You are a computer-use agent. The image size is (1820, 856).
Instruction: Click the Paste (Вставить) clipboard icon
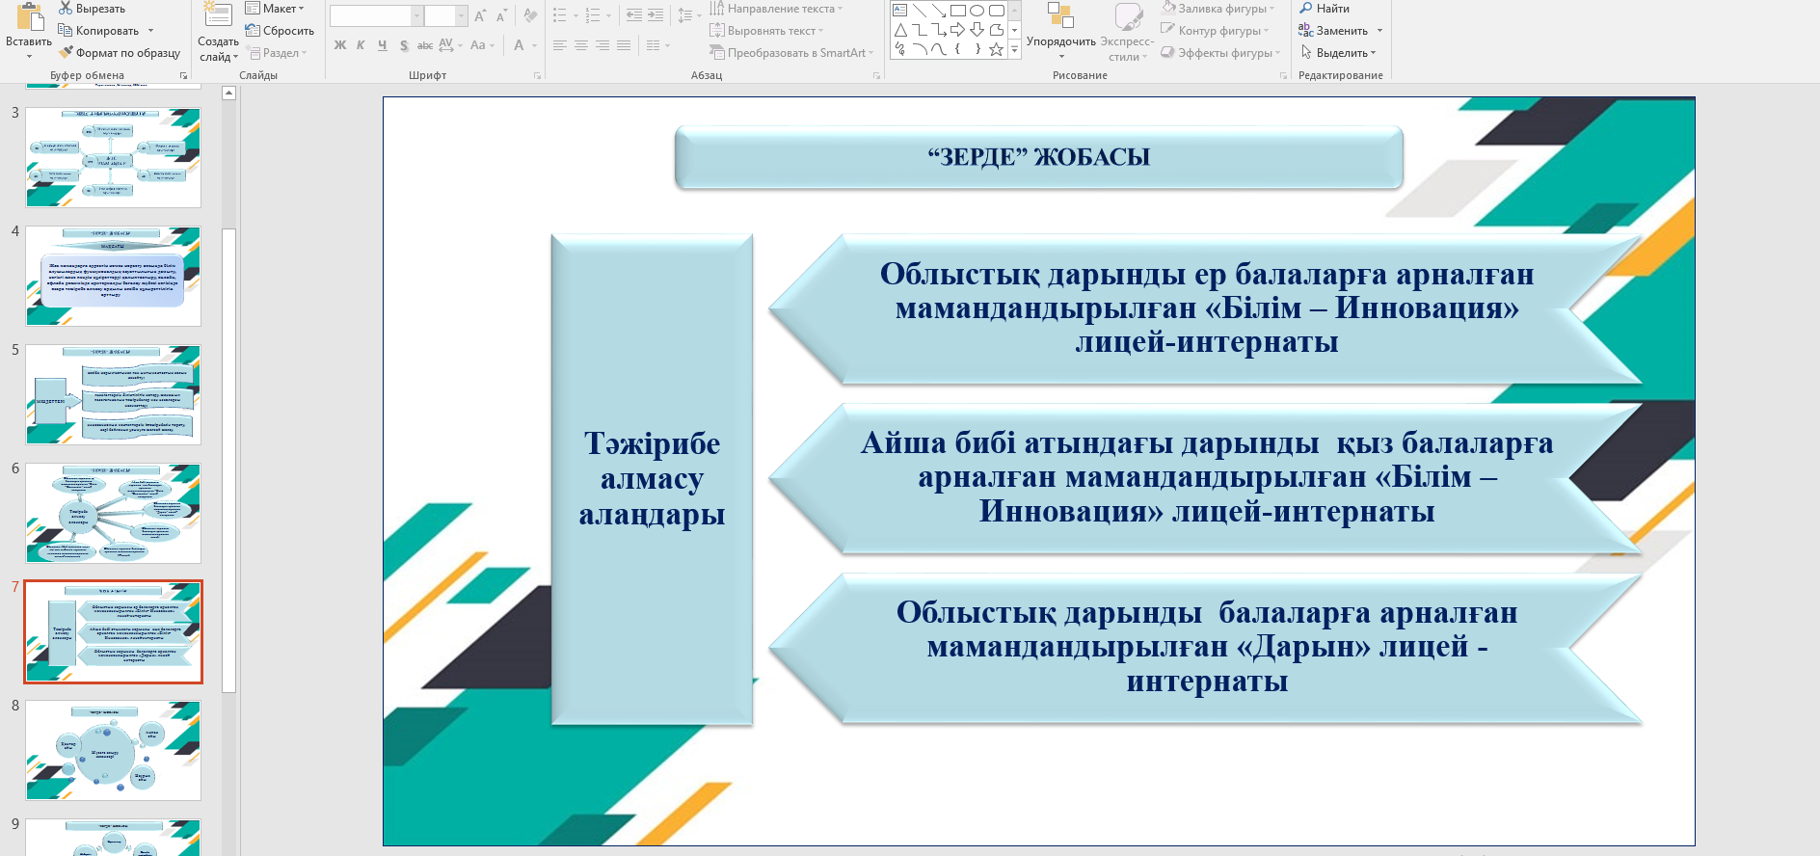pos(30,15)
